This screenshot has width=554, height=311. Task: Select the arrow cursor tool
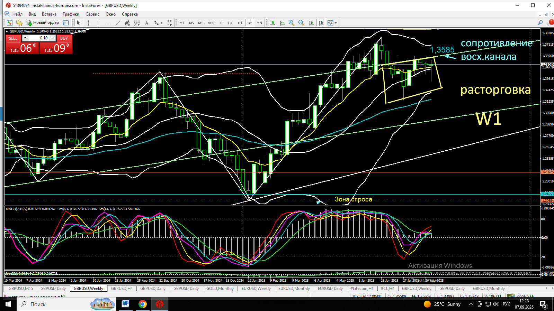click(79, 23)
